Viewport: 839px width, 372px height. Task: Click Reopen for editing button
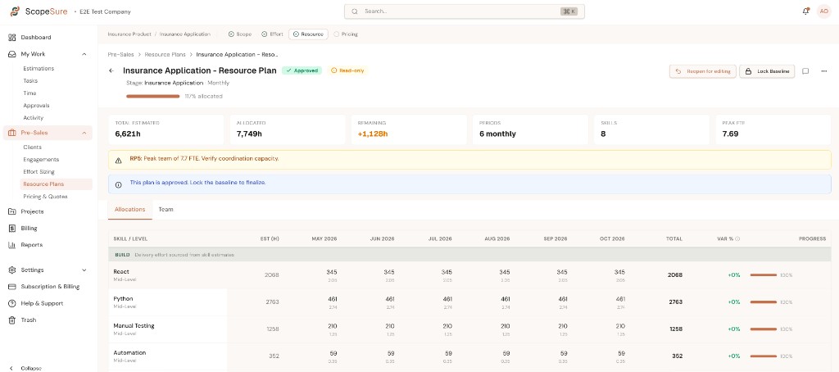pos(703,71)
